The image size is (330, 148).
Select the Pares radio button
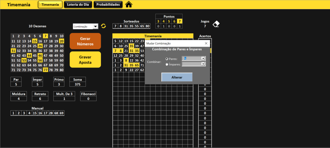pyautogui.click(x=167, y=59)
